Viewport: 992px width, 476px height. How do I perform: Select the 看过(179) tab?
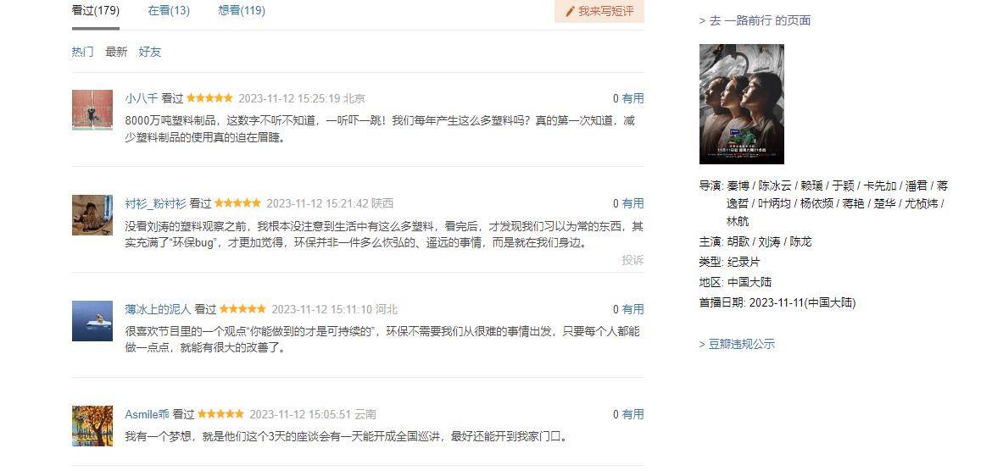point(96,11)
